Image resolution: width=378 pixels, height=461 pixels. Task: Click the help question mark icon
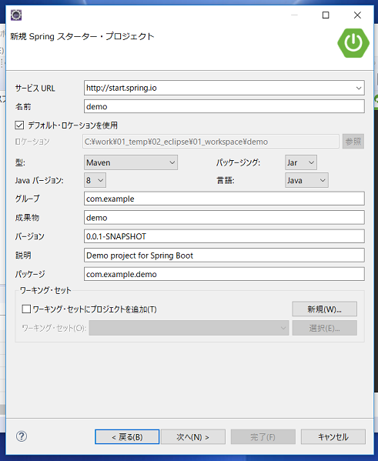pyautogui.click(x=22, y=436)
